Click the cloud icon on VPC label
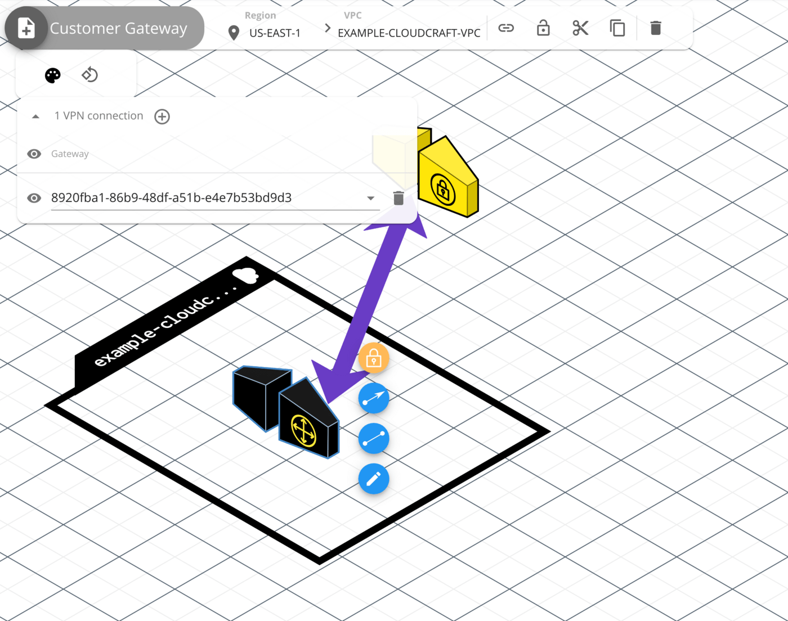 click(245, 275)
